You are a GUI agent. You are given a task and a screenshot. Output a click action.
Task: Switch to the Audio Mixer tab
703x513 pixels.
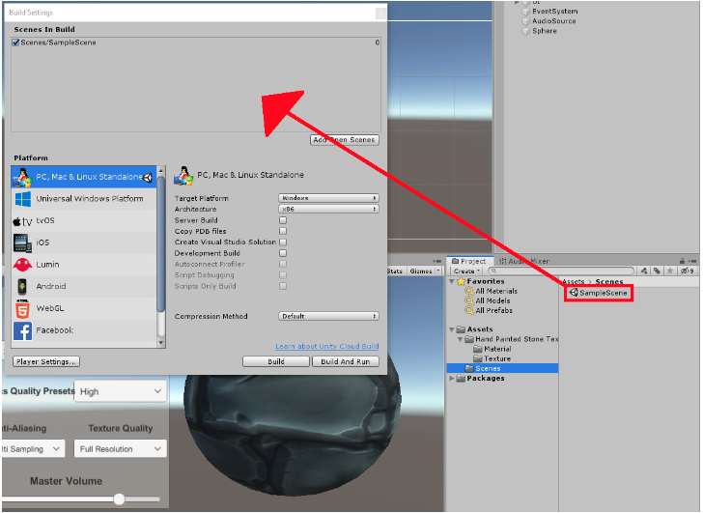(x=527, y=261)
